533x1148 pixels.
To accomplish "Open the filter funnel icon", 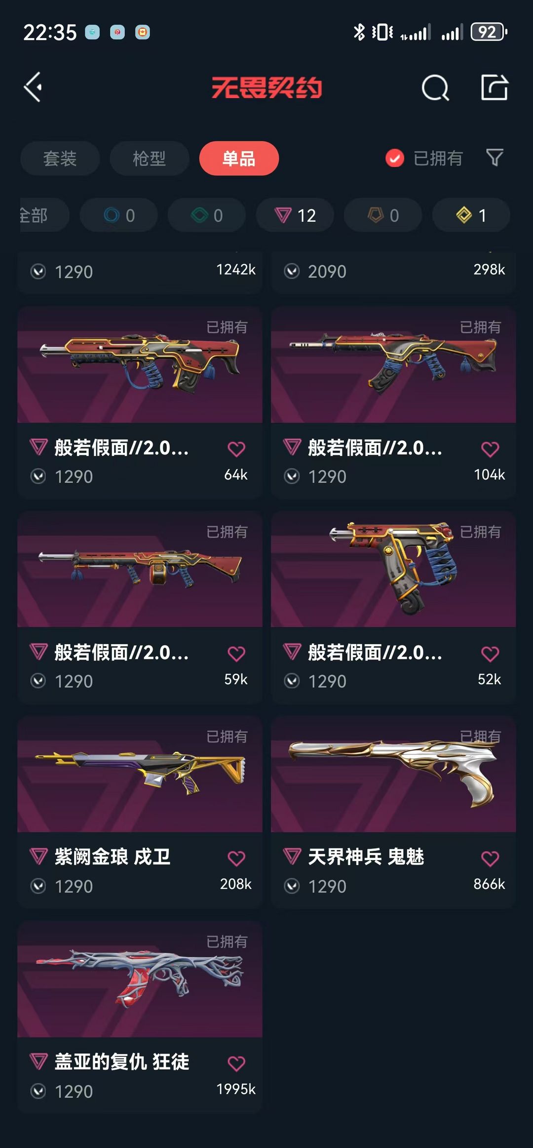I will (495, 158).
